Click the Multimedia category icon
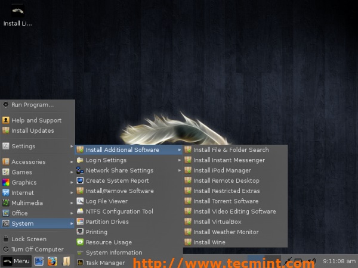This screenshot has width=358, height=268. (x=6, y=202)
